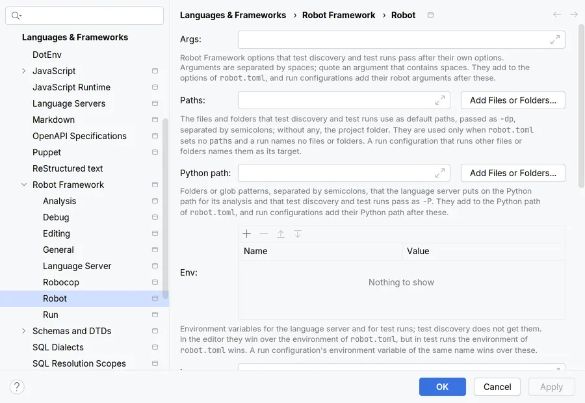Expand the Schemas and DTDs node

pyautogui.click(x=24, y=331)
